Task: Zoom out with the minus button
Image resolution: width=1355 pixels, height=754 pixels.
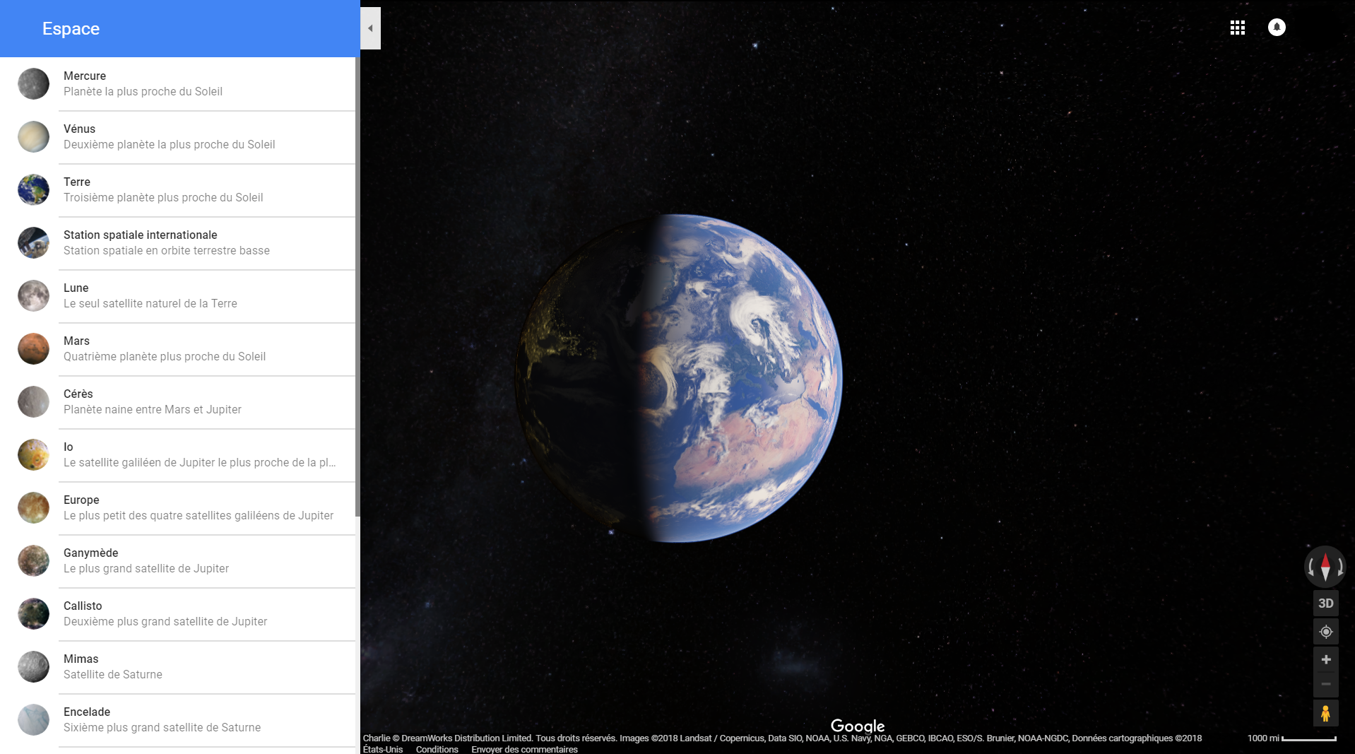Action: [x=1325, y=684]
